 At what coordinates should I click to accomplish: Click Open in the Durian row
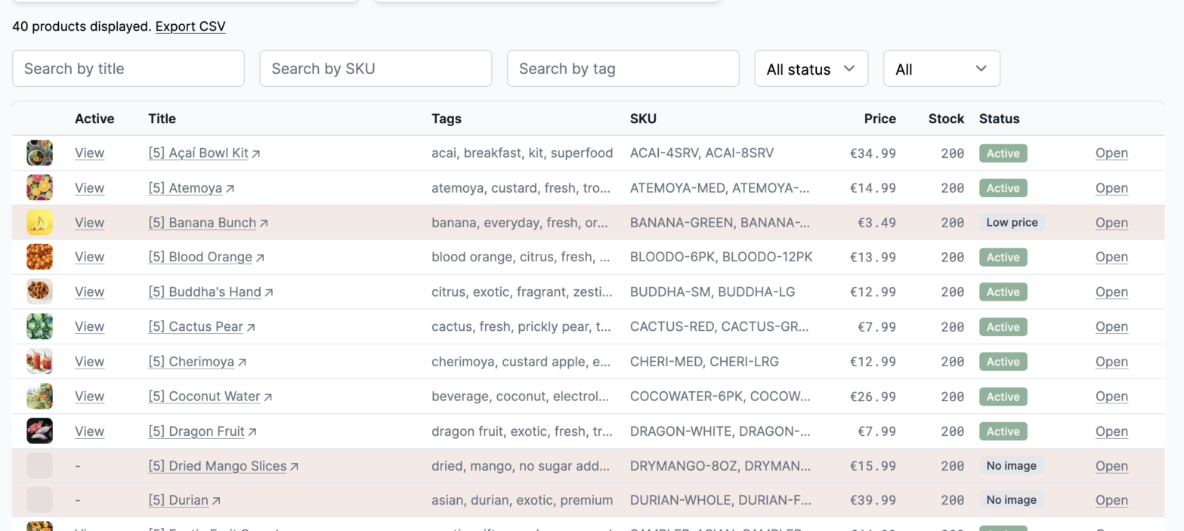click(x=1111, y=500)
